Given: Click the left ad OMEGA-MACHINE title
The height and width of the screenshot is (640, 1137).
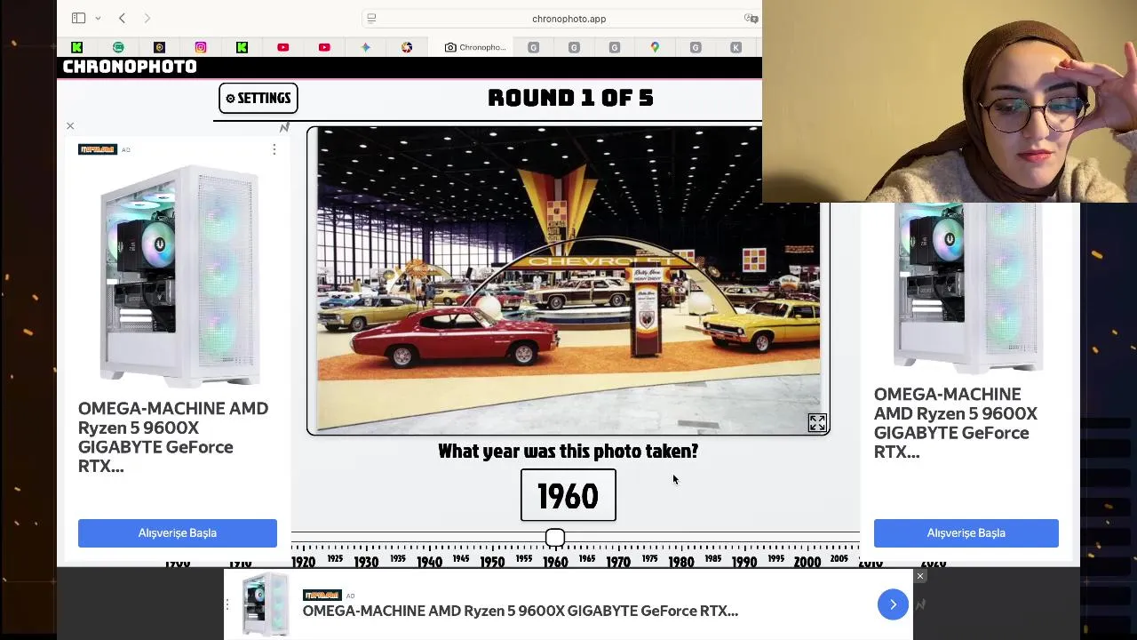Looking at the screenshot, I should tap(173, 436).
